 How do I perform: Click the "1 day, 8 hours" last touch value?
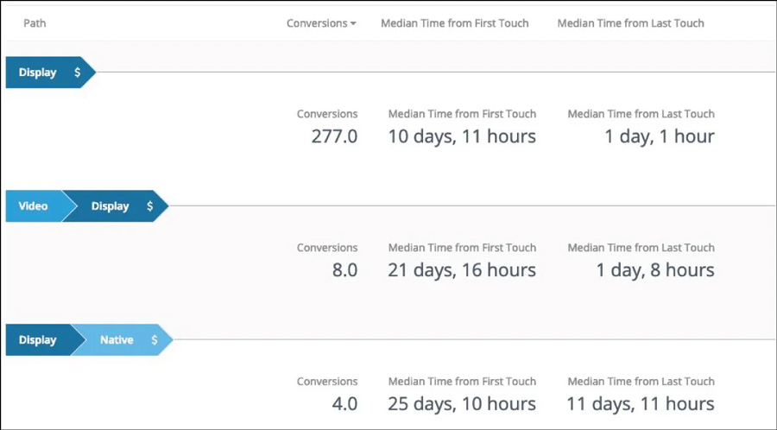655,270
